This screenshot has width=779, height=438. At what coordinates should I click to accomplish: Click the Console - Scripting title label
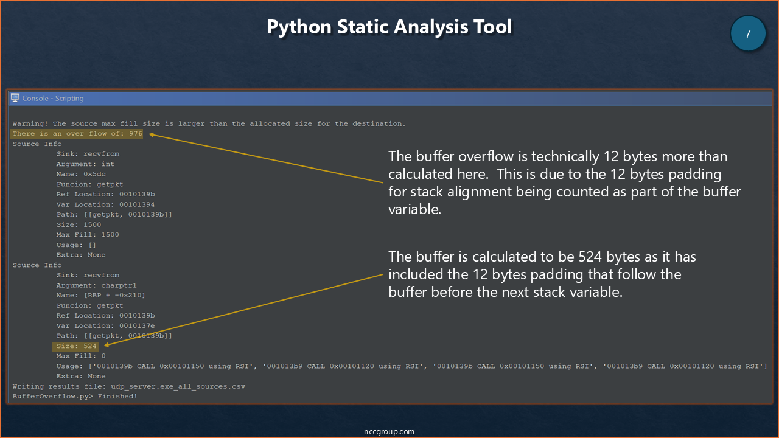click(x=53, y=98)
